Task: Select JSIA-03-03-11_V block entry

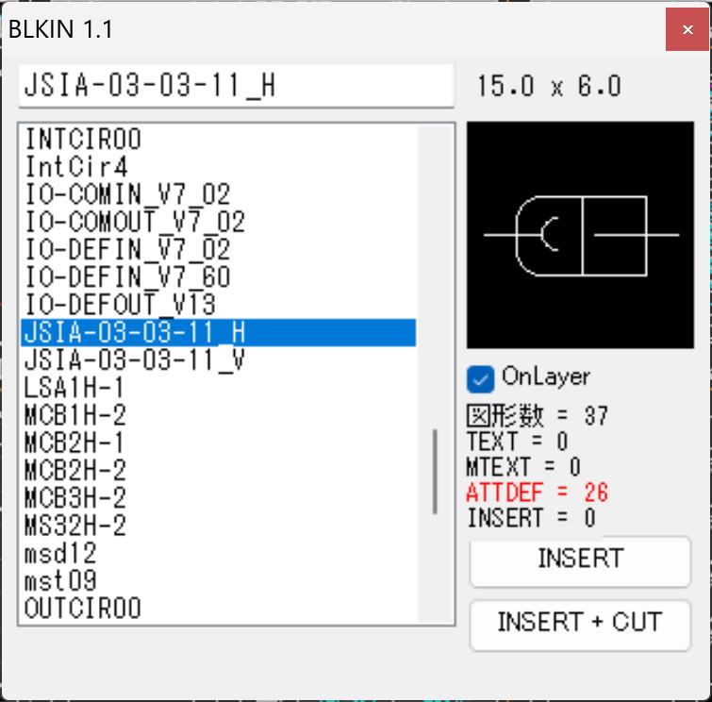Action: click(x=135, y=360)
